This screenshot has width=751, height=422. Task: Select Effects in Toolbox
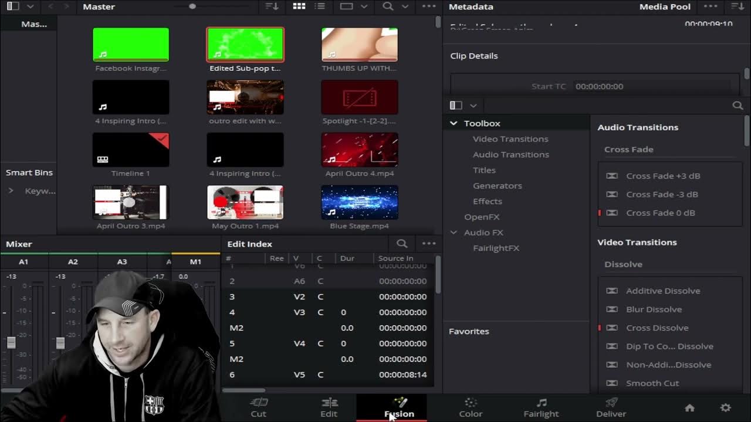488,201
